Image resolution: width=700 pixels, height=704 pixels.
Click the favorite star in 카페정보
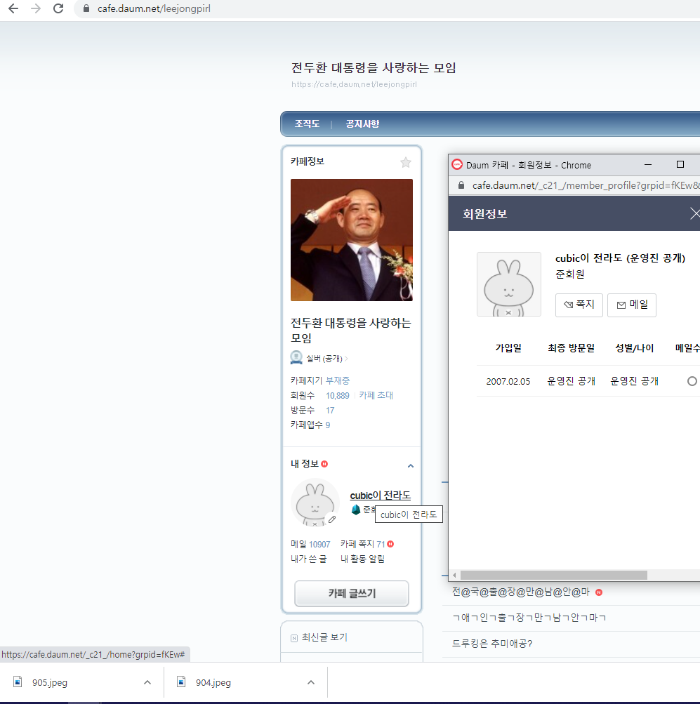406,162
